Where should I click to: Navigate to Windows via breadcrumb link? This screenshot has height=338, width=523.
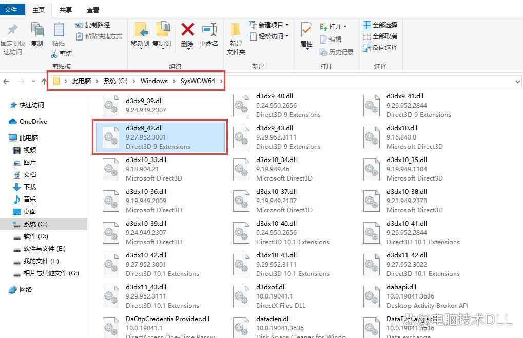pos(153,81)
